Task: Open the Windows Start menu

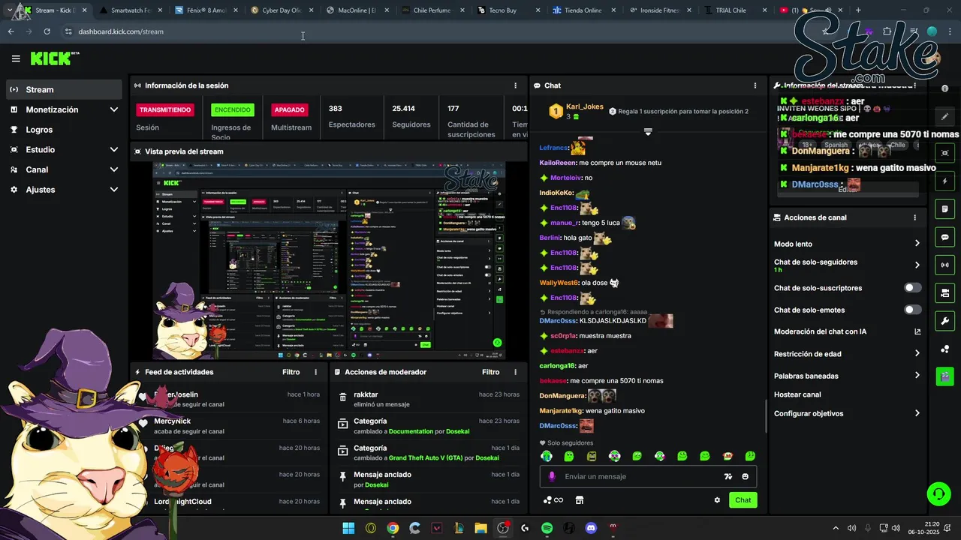Action: tap(348, 528)
